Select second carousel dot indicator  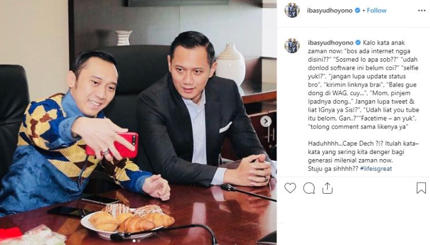139,241
